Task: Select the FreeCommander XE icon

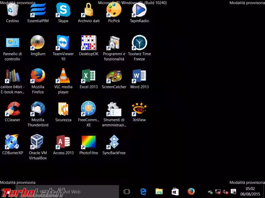Action: [89, 109]
